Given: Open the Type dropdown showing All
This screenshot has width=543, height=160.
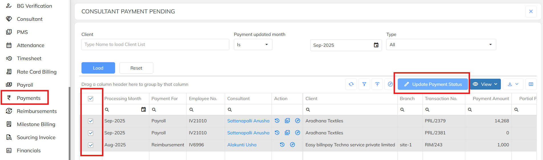Looking at the screenshot, I should point(441,44).
